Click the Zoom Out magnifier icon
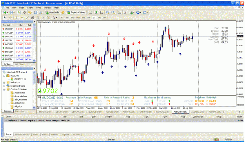The height and width of the screenshot is (142, 245). pyautogui.click(x=113, y=12)
